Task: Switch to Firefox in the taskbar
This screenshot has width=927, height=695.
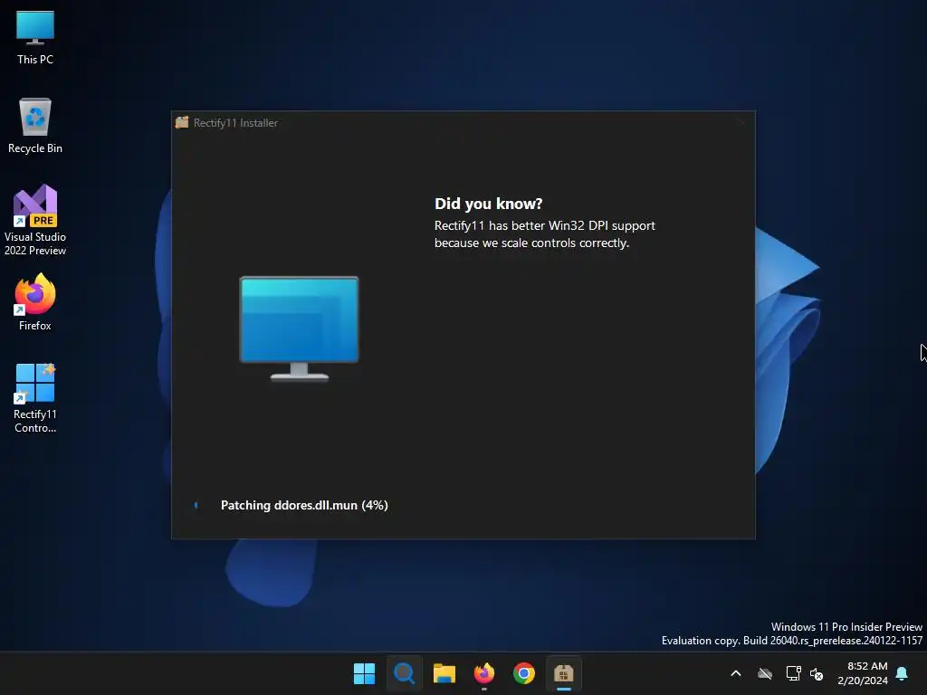Action: point(484,673)
